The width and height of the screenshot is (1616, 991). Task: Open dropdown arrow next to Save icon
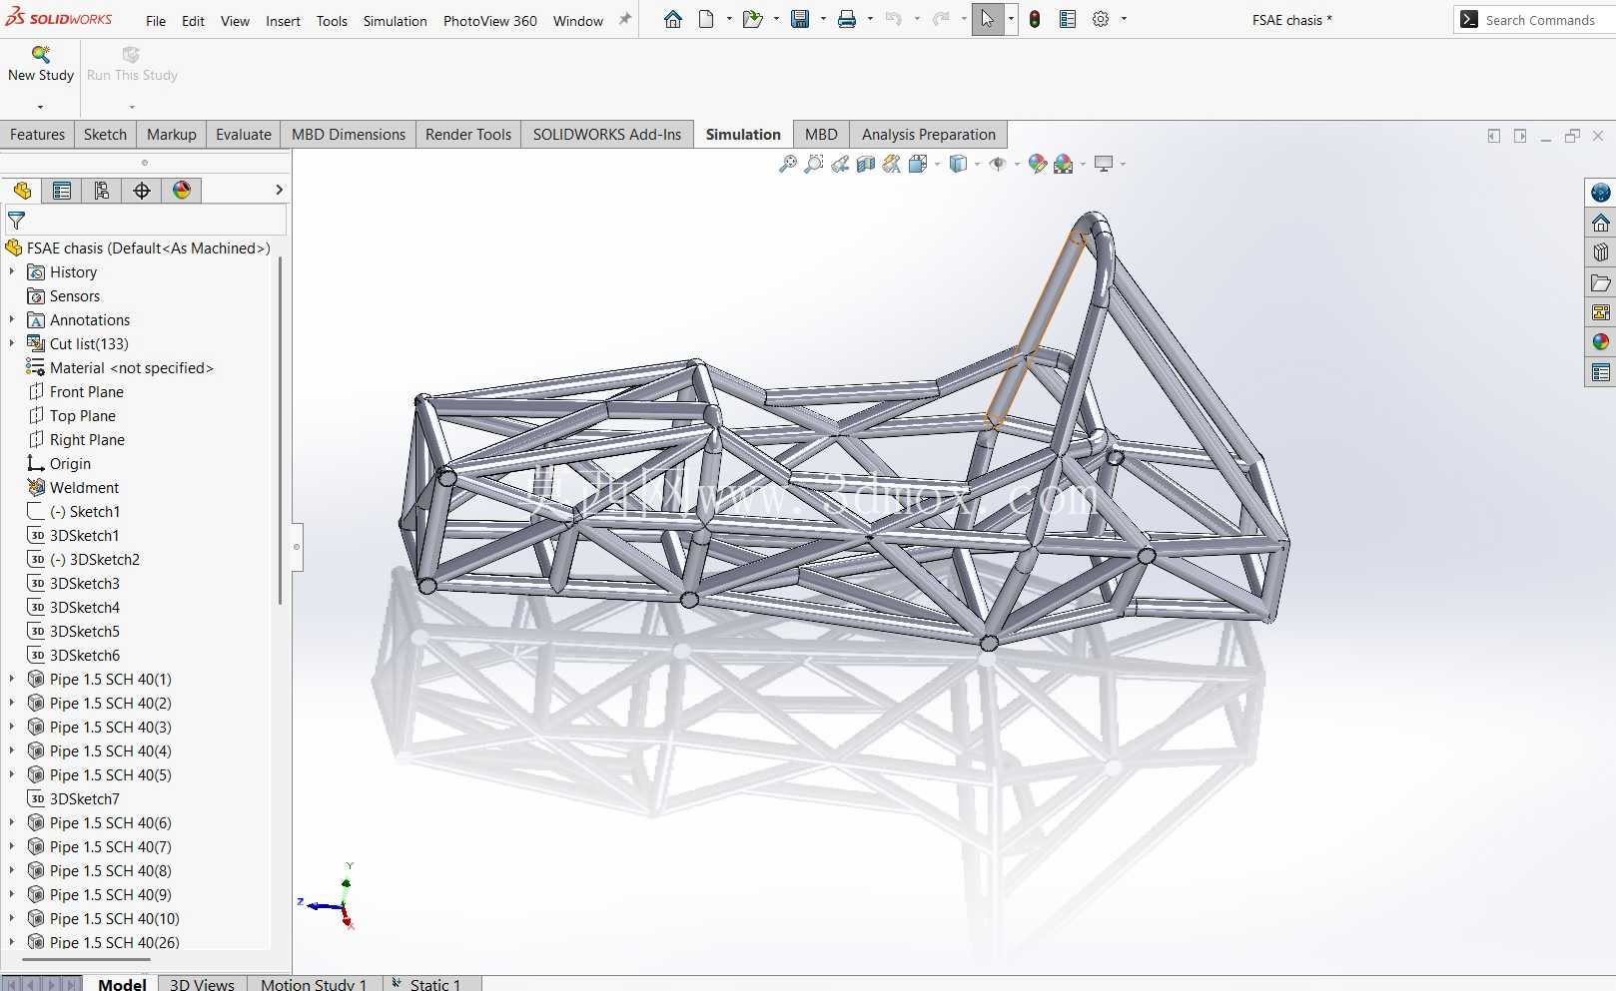[x=823, y=19]
